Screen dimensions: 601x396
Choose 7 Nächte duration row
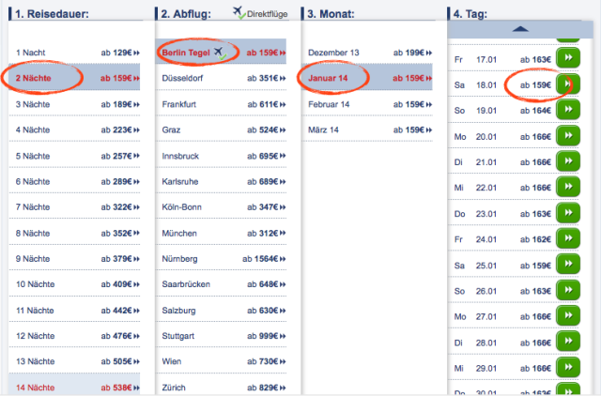point(74,207)
